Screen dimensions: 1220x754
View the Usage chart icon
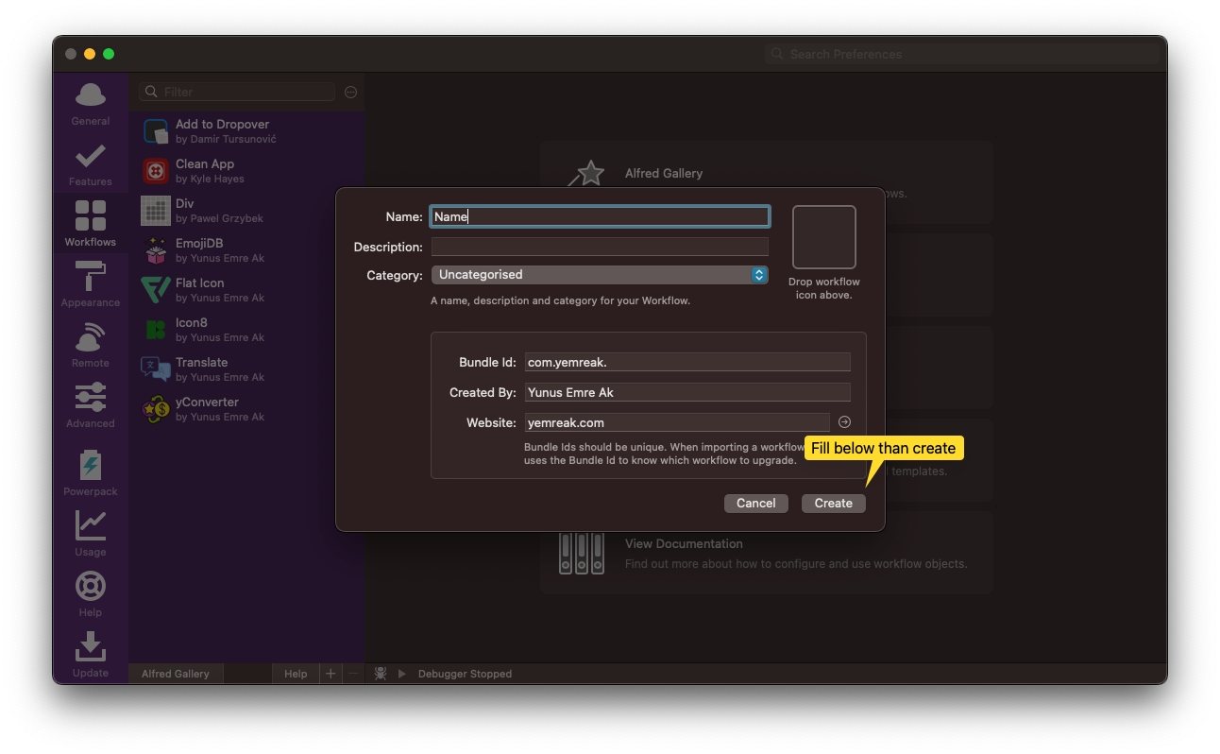[90, 526]
